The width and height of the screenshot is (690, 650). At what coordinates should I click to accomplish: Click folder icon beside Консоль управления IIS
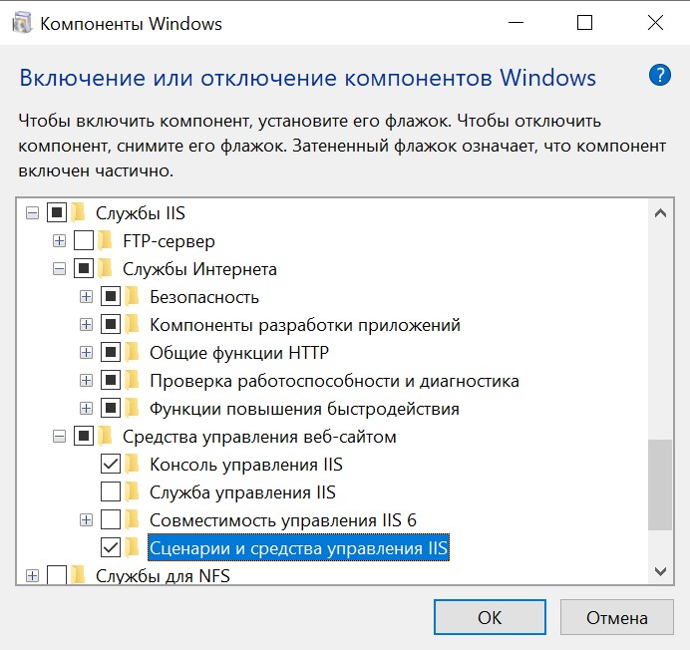(133, 465)
